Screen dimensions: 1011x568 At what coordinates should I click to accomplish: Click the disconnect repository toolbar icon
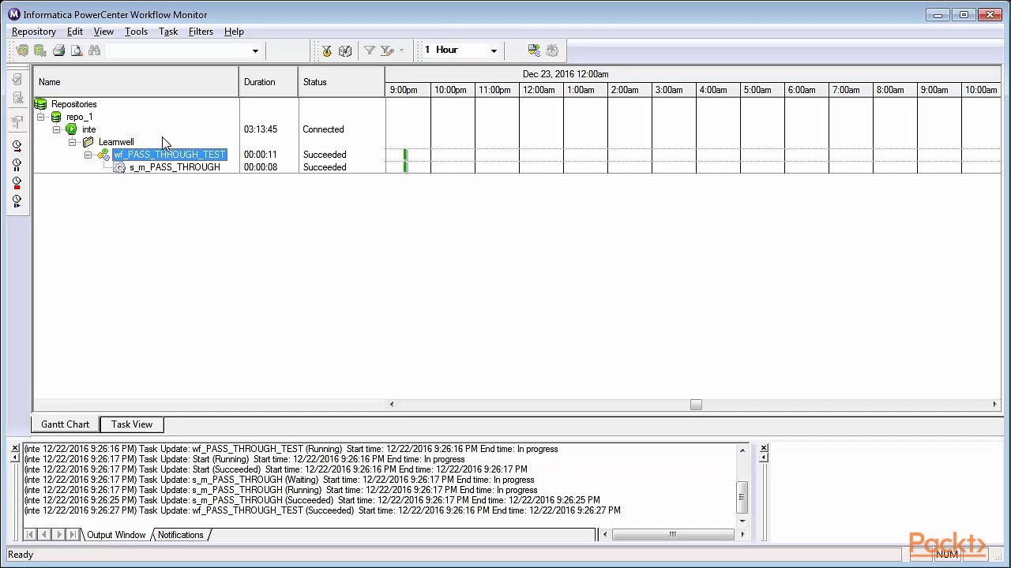tap(40, 50)
